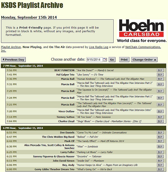Click the artist name Hal Galper Trio
The image size is (168, 172).
65,75
